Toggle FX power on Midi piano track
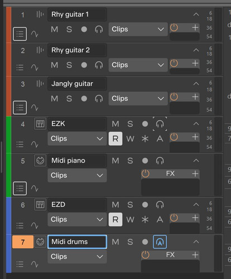Screen dimensions: 231x279 coord(145,174)
